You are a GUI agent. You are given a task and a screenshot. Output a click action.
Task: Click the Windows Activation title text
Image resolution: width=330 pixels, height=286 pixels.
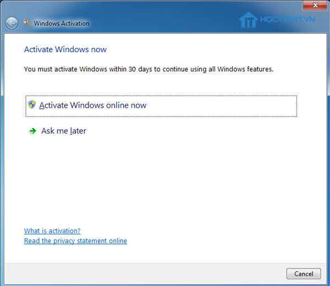point(62,23)
